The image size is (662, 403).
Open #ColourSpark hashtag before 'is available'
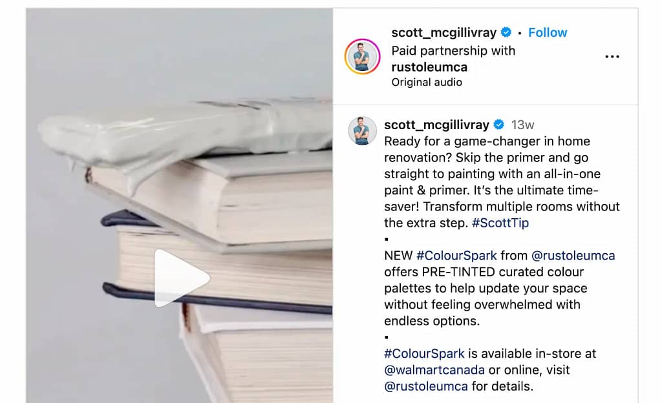[x=424, y=353]
